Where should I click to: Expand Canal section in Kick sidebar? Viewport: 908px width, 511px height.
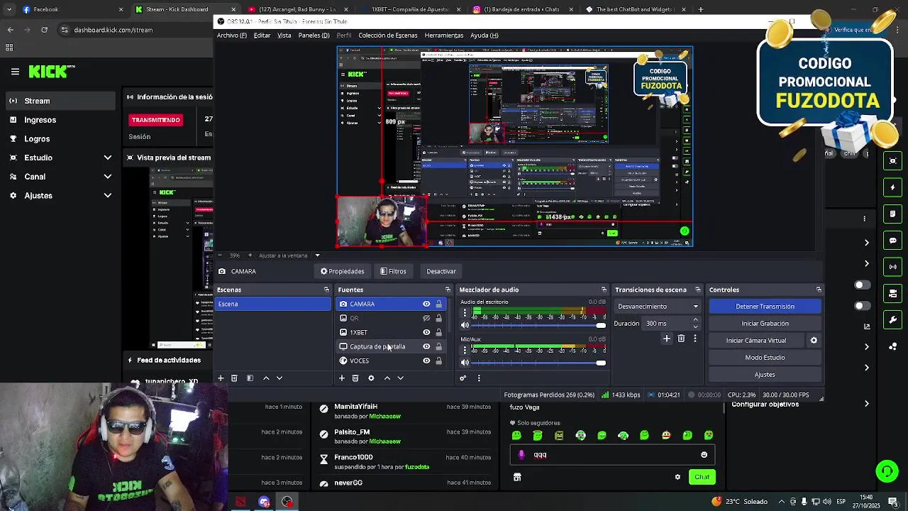108,177
